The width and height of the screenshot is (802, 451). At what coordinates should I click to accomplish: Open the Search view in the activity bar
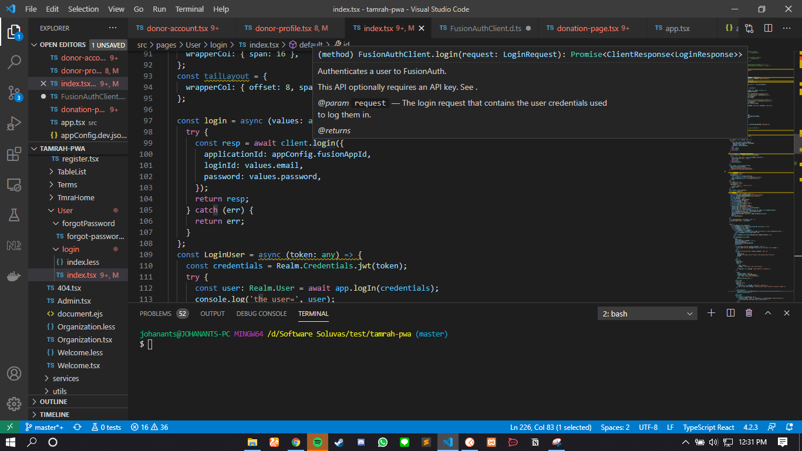14,61
